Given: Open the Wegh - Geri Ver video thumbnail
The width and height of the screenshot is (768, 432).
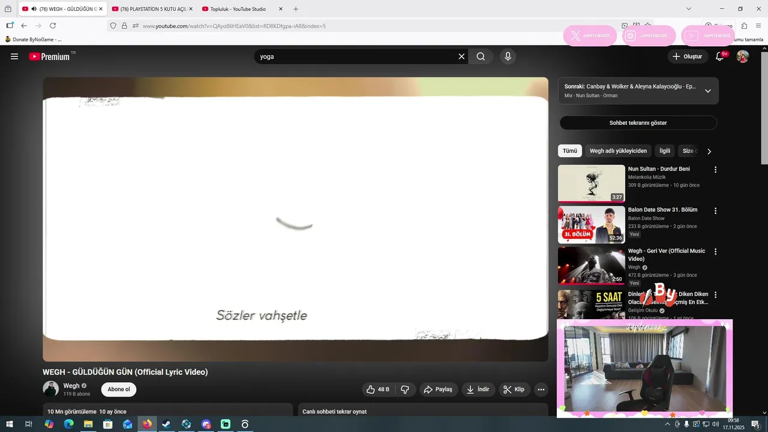Looking at the screenshot, I should click(592, 265).
